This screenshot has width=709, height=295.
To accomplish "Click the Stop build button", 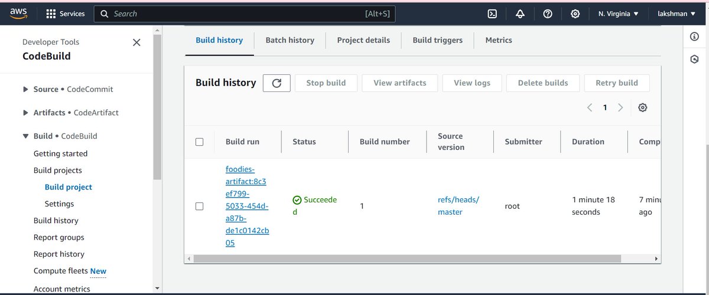I will pos(326,83).
